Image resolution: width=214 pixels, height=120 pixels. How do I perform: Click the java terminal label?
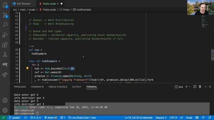(x=179, y=87)
